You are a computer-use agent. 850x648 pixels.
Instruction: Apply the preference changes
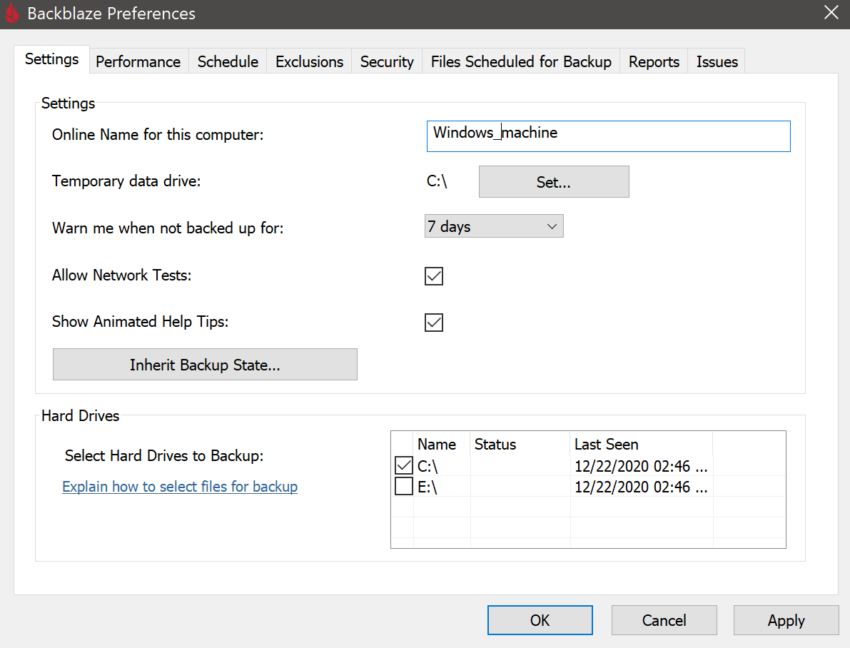pyautogui.click(x=786, y=619)
